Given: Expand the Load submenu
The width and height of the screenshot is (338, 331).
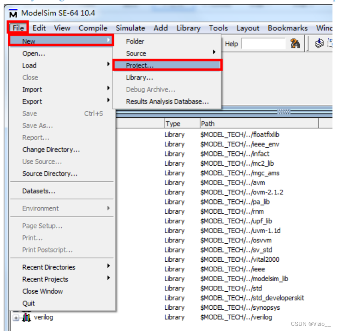Looking at the screenshot, I should [61, 65].
